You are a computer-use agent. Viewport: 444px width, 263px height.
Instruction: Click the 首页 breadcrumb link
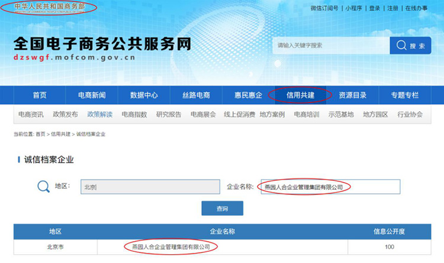tap(40, 134)
